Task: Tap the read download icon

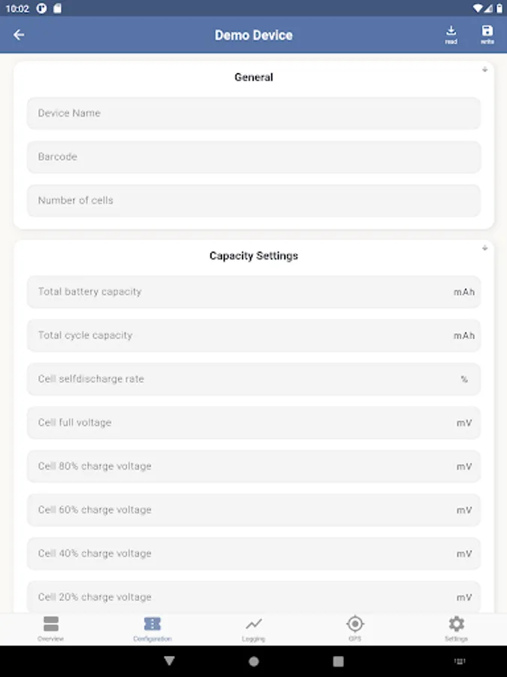Action: click(451, 34)
